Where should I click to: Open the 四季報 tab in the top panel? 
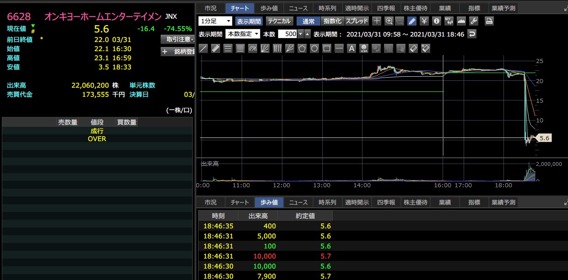click(x=386, y=8)
